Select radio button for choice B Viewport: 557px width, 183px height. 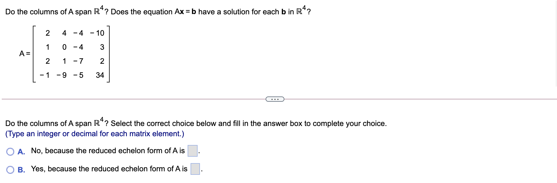(10, 169)
